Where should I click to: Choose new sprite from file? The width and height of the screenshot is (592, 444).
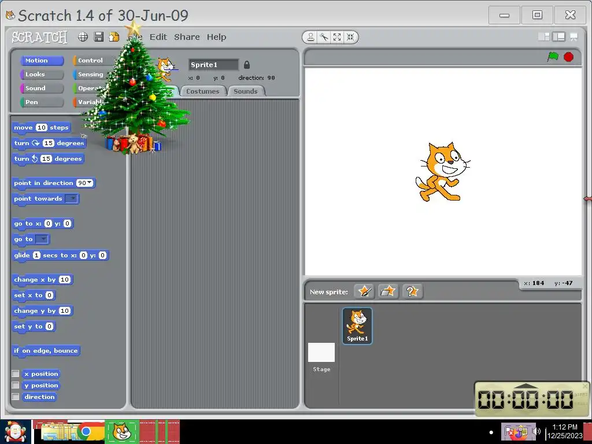[388, 291]
